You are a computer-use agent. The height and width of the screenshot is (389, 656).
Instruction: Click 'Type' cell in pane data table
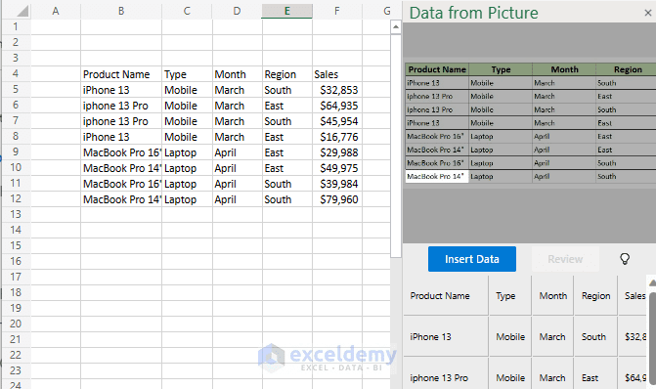(x=510, y=296)
